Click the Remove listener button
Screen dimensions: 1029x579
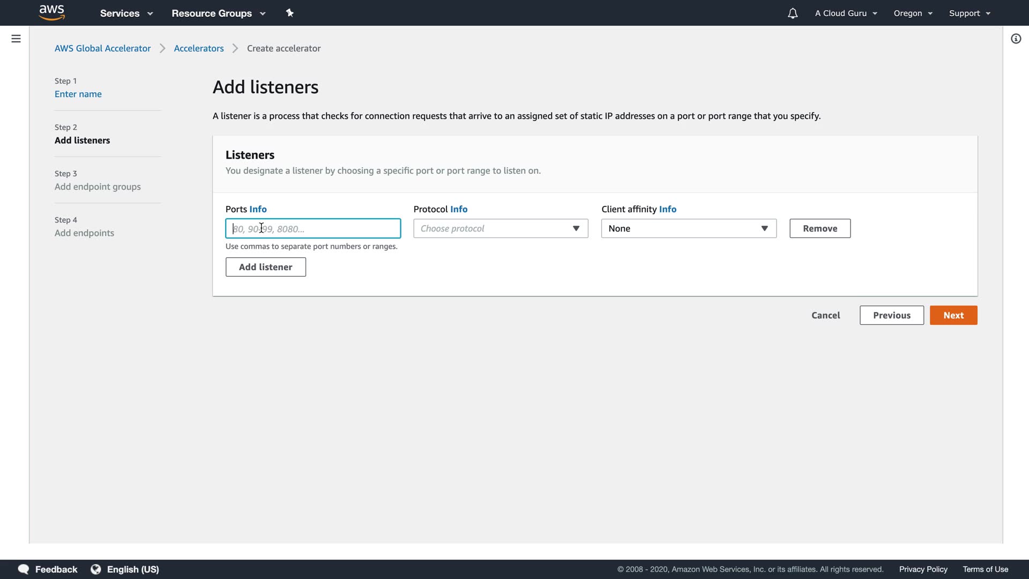coord(819,228)
